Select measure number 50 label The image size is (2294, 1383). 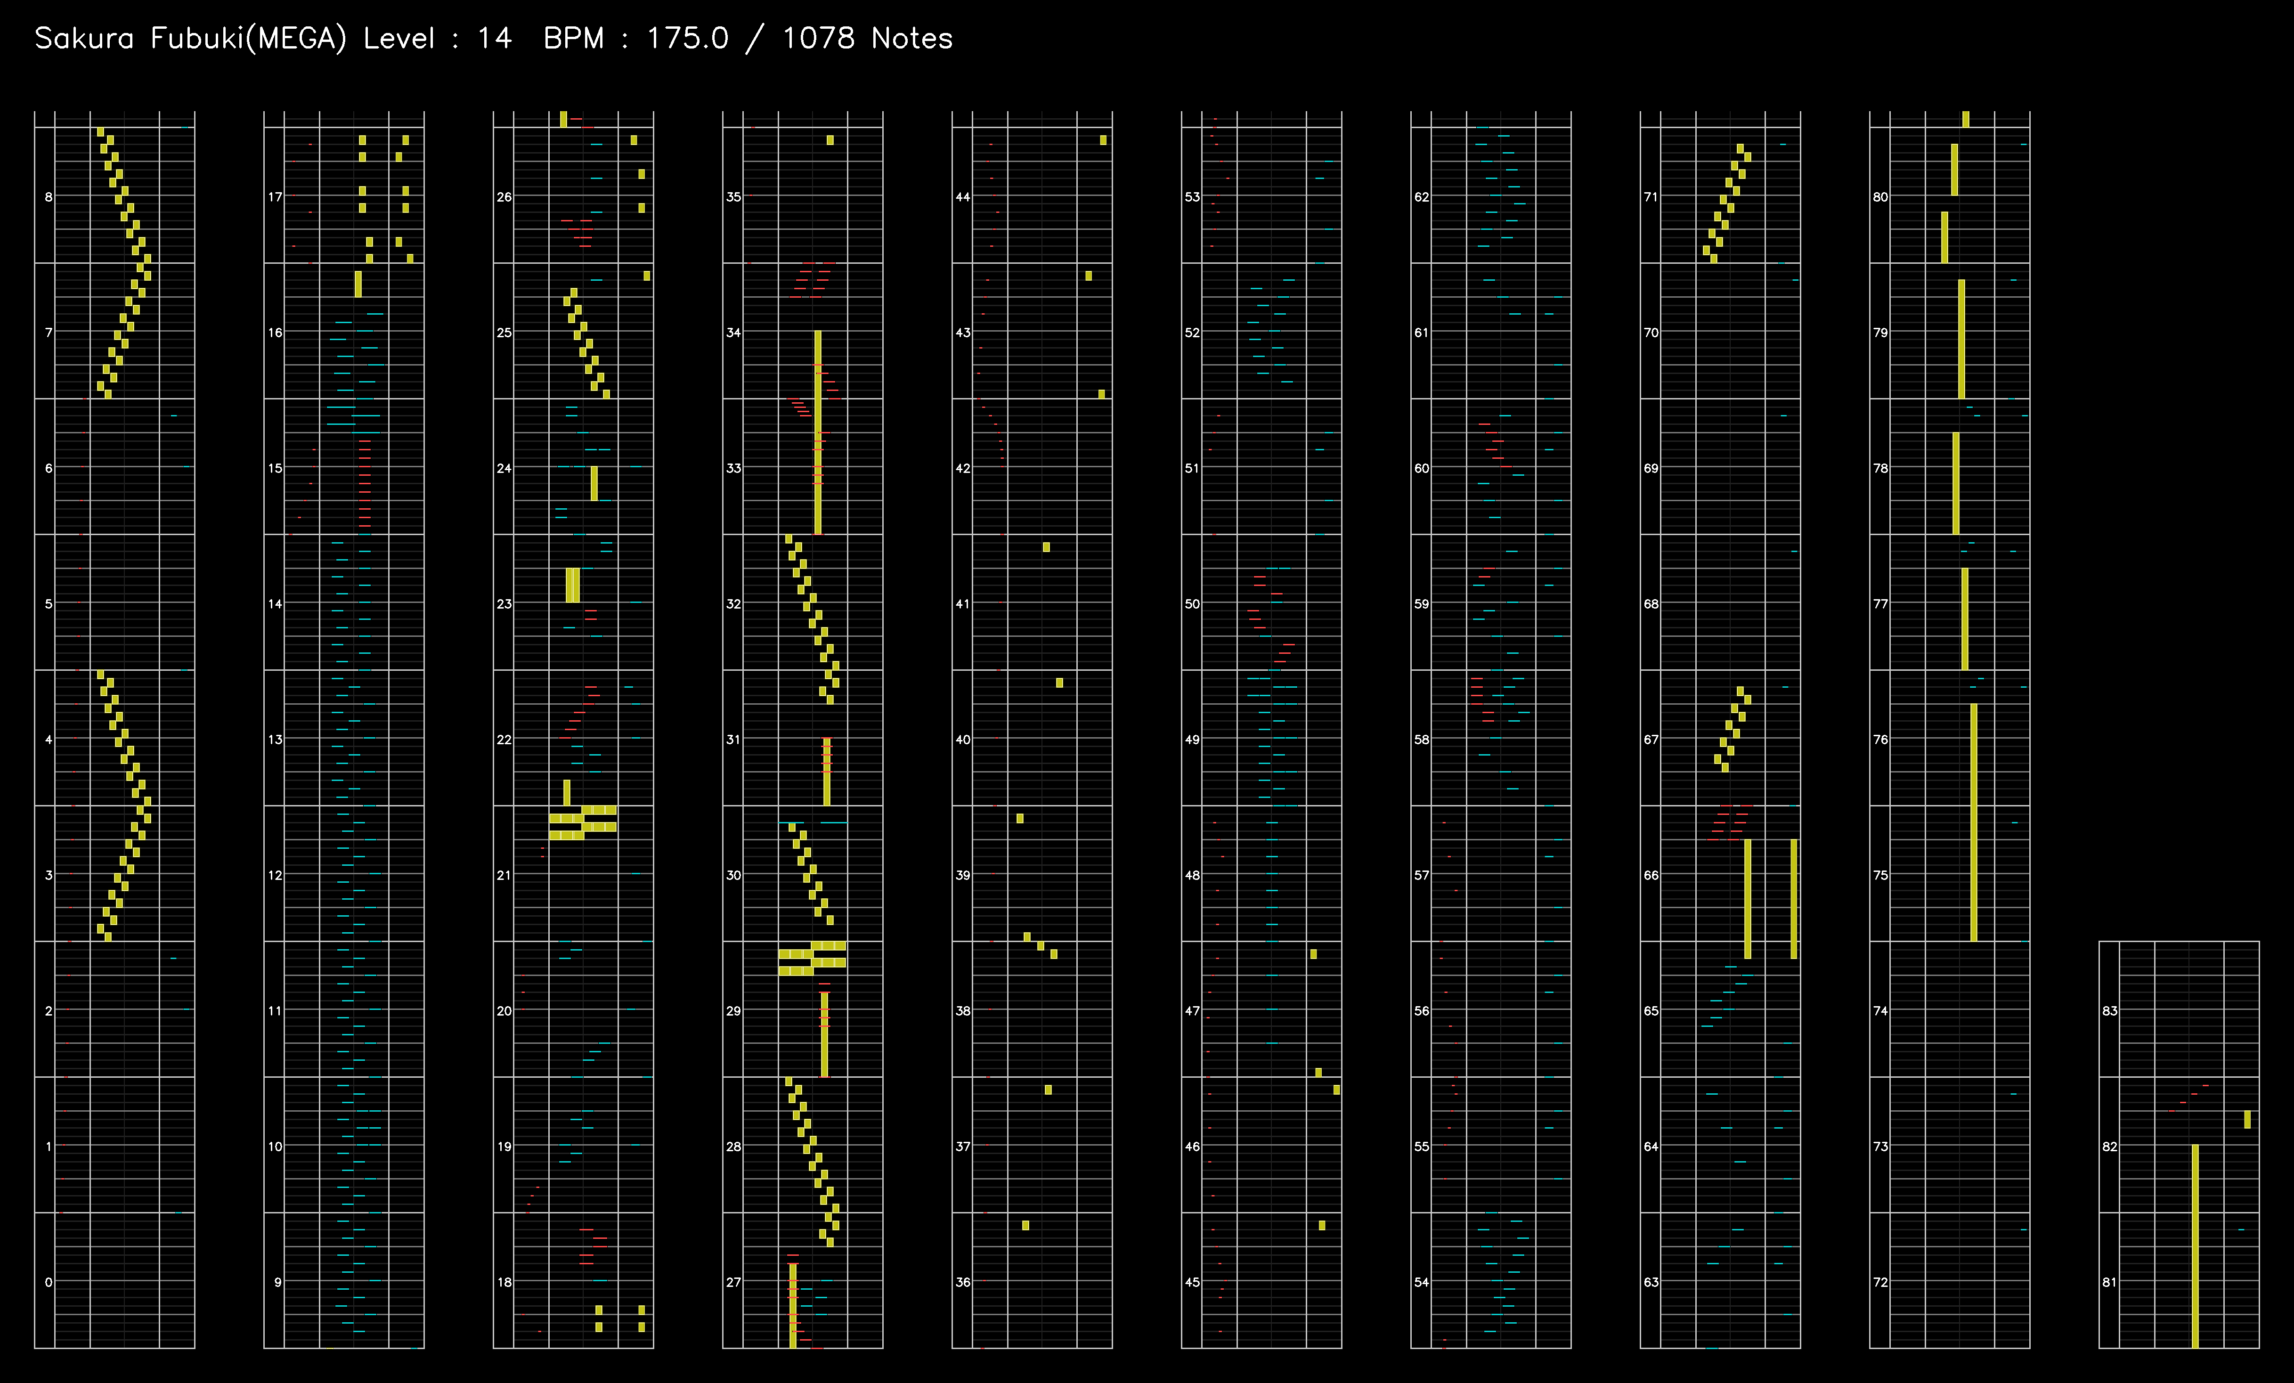1192,604
